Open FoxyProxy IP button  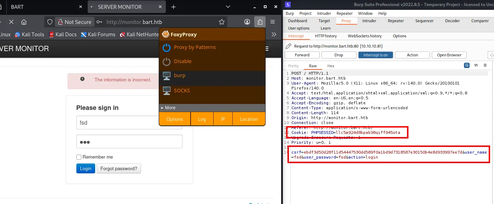click(223, 119)
